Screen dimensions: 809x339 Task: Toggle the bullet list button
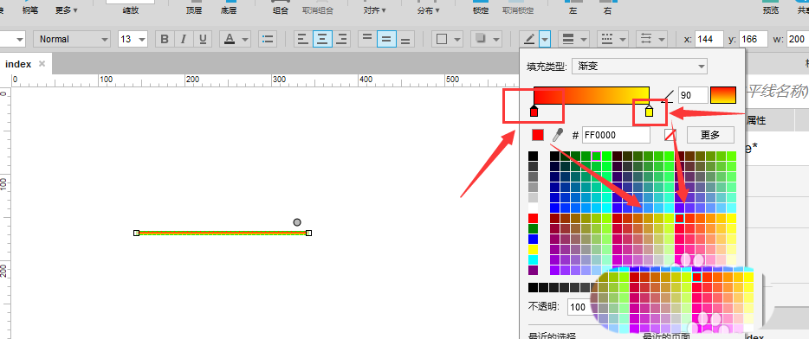(x=268, y=39)
